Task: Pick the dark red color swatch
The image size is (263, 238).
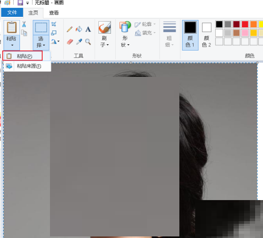Action: click(236, 24)
